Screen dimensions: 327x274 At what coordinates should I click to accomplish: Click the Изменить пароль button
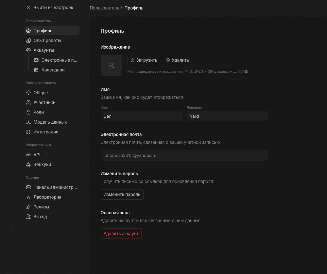[x=122, y=194]
